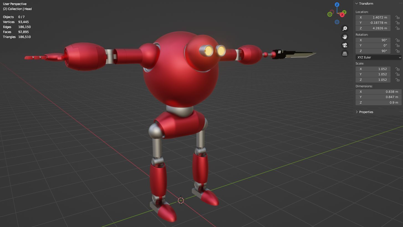Lock Scale Z with its padlock
This screenshot has height=227, width=403.
point(397,80)
